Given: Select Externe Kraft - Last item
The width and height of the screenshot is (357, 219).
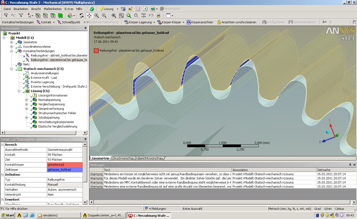Looking at the screenshot, I should [44, 78].
